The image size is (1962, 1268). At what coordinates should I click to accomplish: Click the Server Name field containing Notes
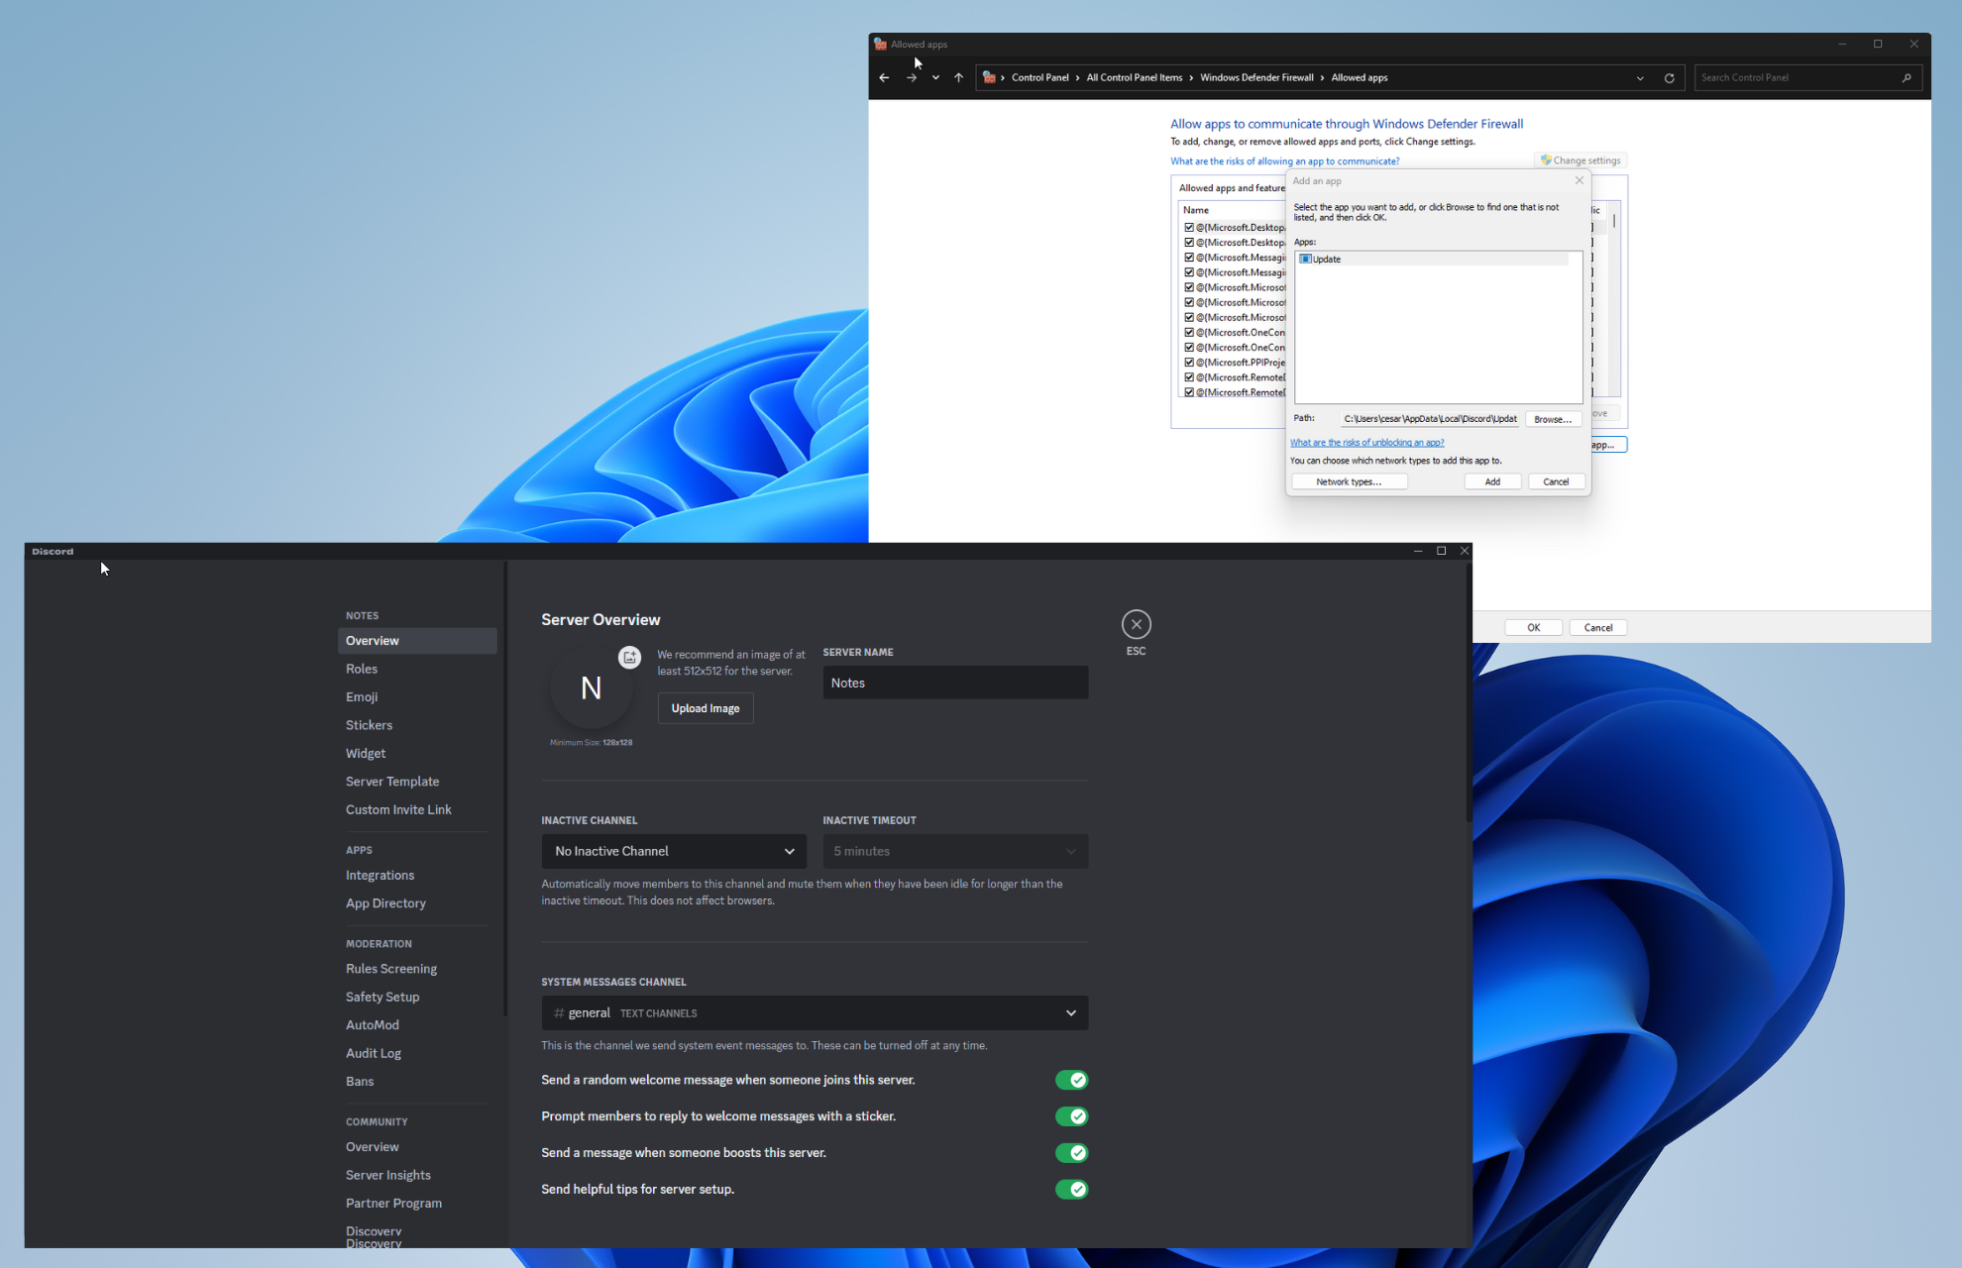click(955, 683)
